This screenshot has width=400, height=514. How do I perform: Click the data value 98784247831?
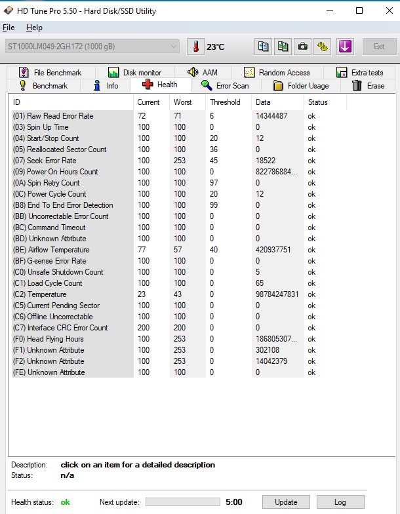277,294
